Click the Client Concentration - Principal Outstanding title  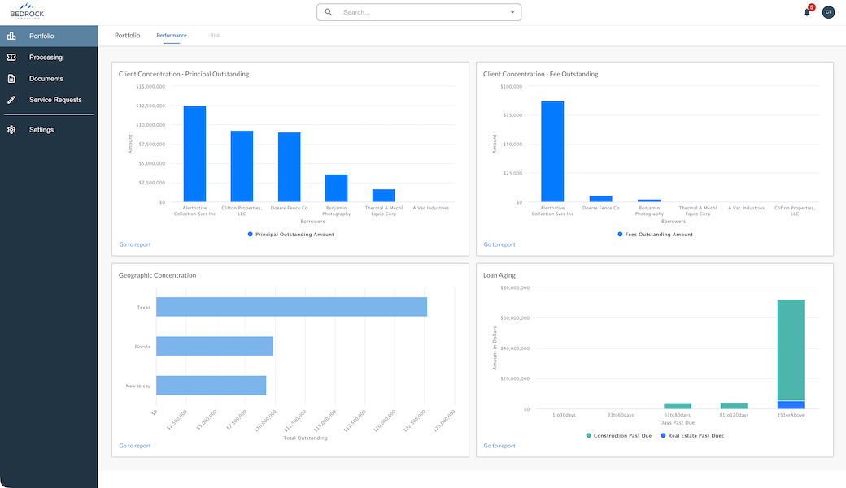point(184,74)
